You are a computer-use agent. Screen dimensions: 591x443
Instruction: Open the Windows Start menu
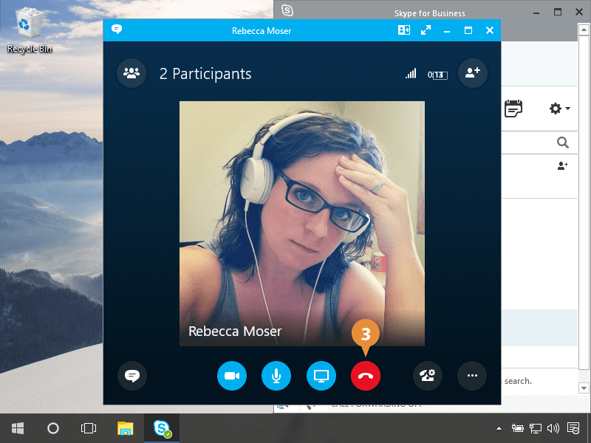pos(18,428)
